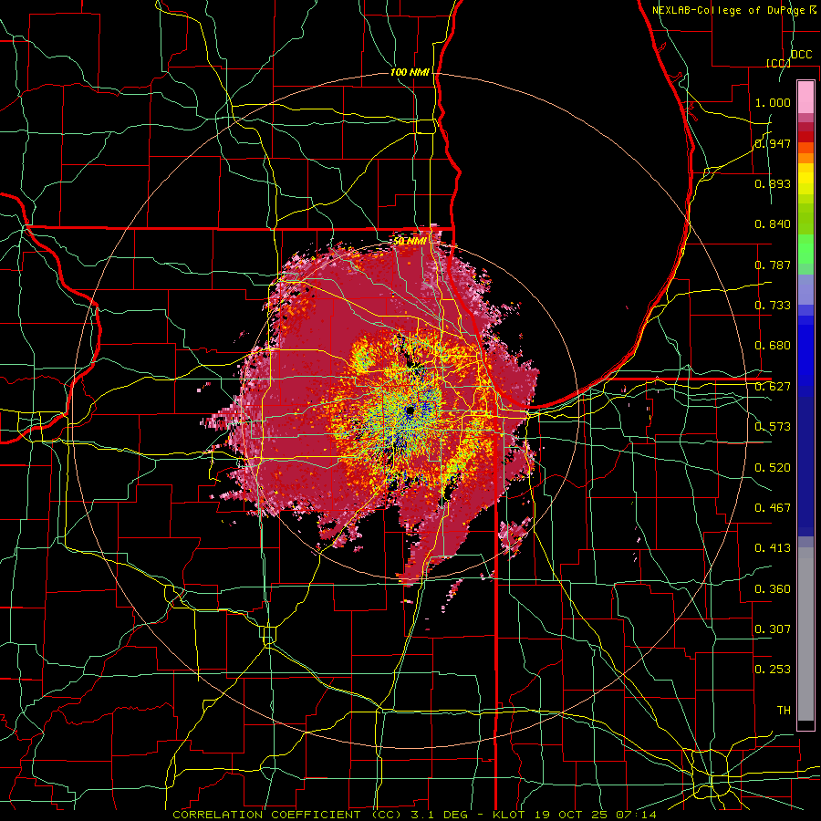
Task: Click the DCC label above the color scale
Action: point(801,55)
